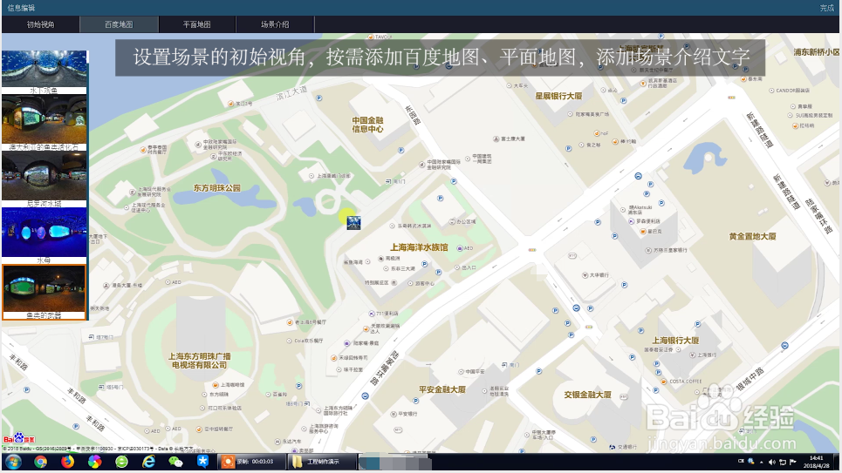The width and height of the screenshot is (842, 473).
Task: Select the 尼罗河水域 scene thumbnail
Action: point(44,179)
